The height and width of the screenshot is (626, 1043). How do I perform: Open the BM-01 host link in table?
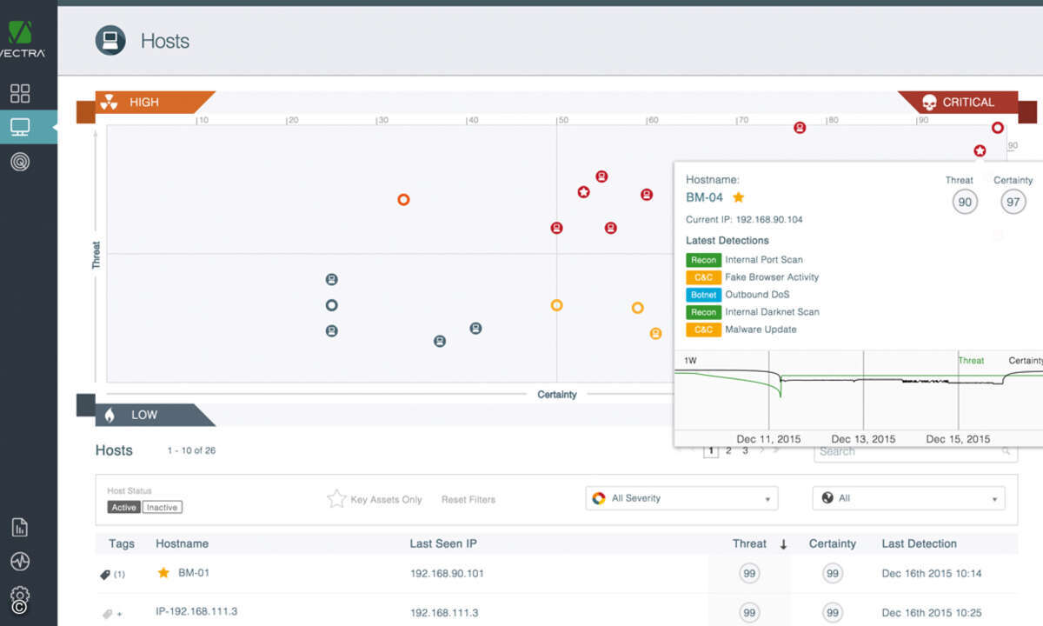click(194, 573)
